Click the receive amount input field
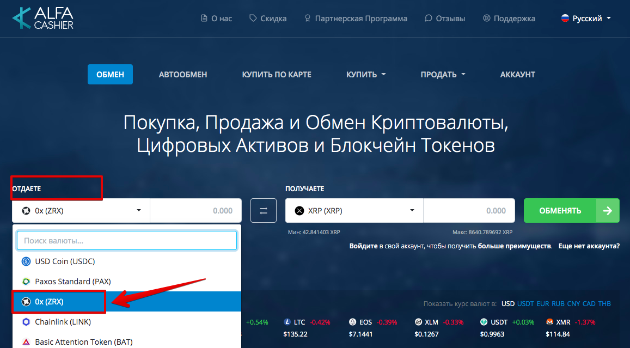Screen dimensions: 630x348 [469, 211]
